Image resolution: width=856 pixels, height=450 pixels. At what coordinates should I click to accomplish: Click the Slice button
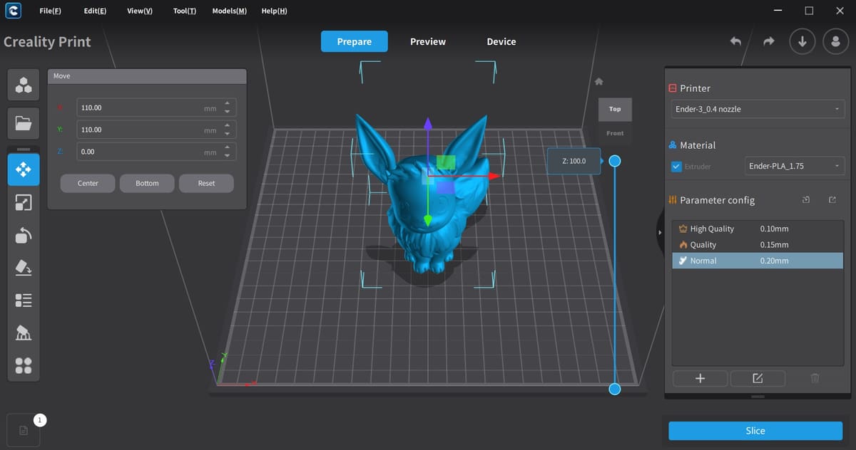coord(755,431)
